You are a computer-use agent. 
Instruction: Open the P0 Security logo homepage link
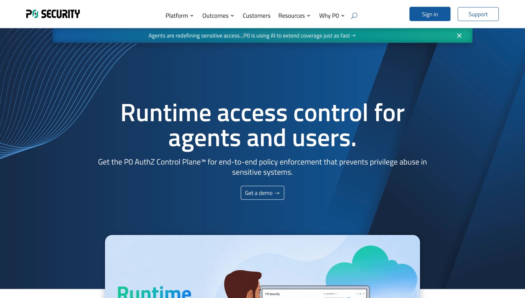point(53,14)
